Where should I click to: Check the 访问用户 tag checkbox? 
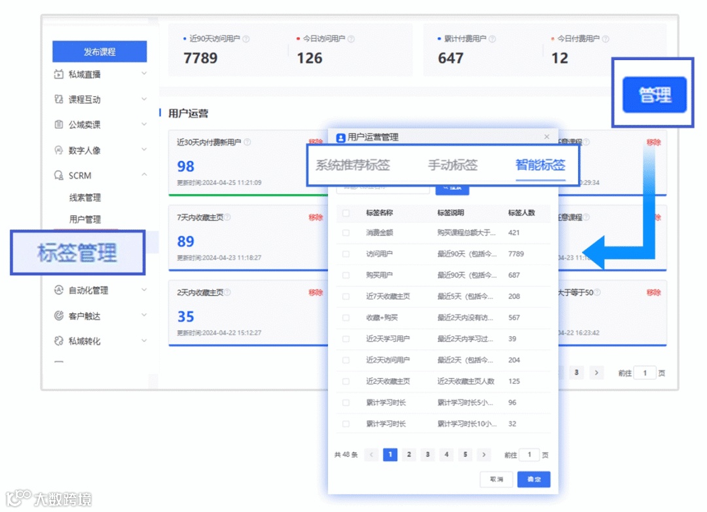[345, 254]
